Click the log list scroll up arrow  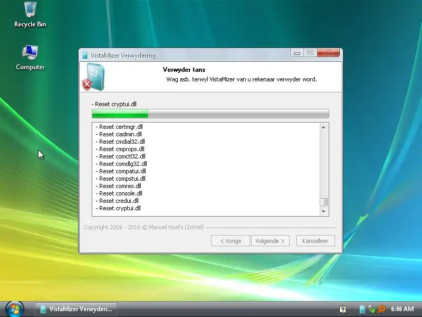[323, 127]
